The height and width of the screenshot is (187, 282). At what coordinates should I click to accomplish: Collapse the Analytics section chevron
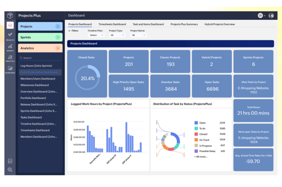[x=58, y=48]
